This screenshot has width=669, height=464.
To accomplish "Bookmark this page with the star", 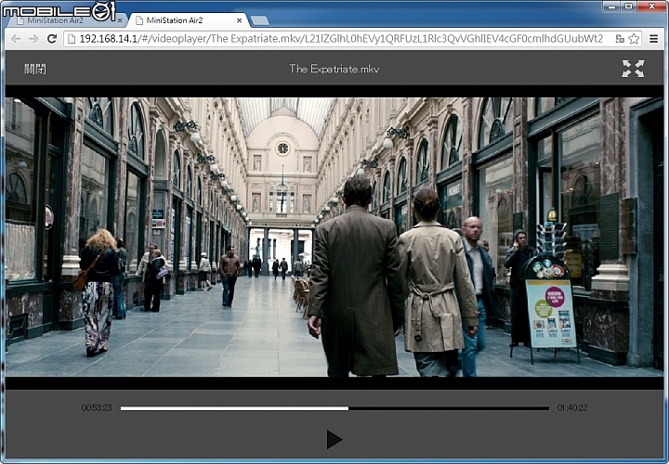I will [634, 39].
